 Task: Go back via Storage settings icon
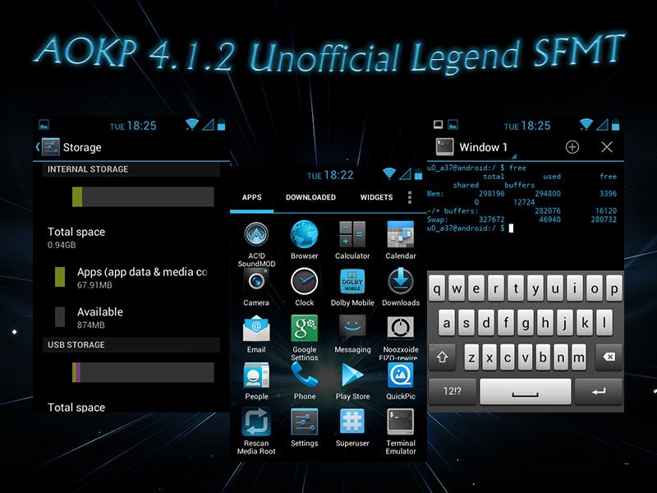[x=48, y=147]
